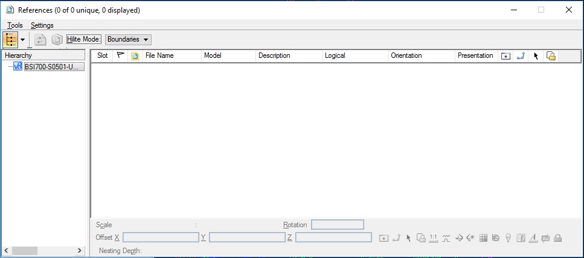The height and width of the screenshot is (258, 584).
Task: Click the flag icon column header
Action: tap(120, 56)
